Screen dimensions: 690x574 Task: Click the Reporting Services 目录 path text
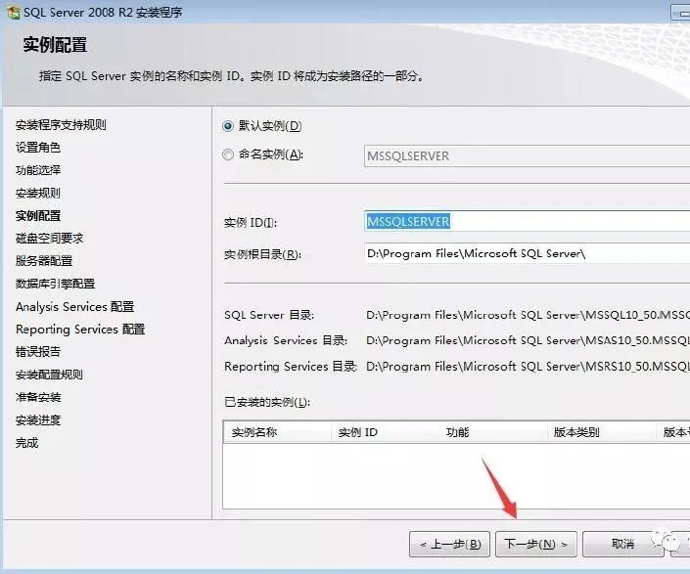pyautogui.click(x=528, y=366)
